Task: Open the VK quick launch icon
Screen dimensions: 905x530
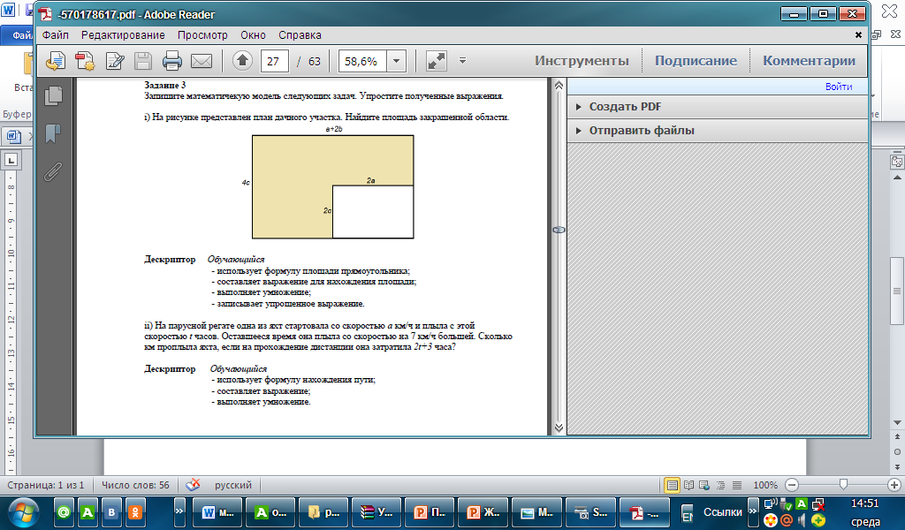Action: 111,511
